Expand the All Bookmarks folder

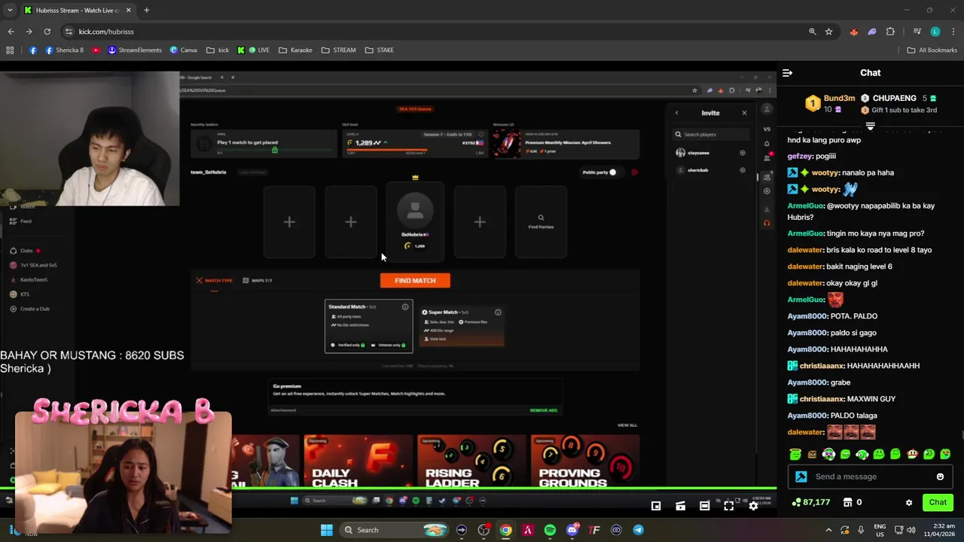click(x=932, y=50)
